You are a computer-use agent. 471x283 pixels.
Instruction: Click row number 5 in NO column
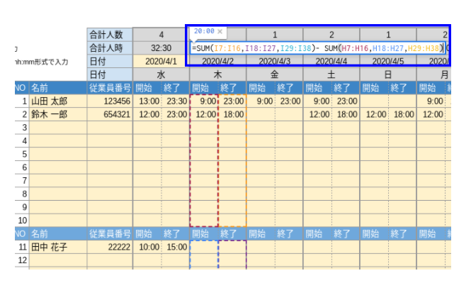tap(22, 154)
